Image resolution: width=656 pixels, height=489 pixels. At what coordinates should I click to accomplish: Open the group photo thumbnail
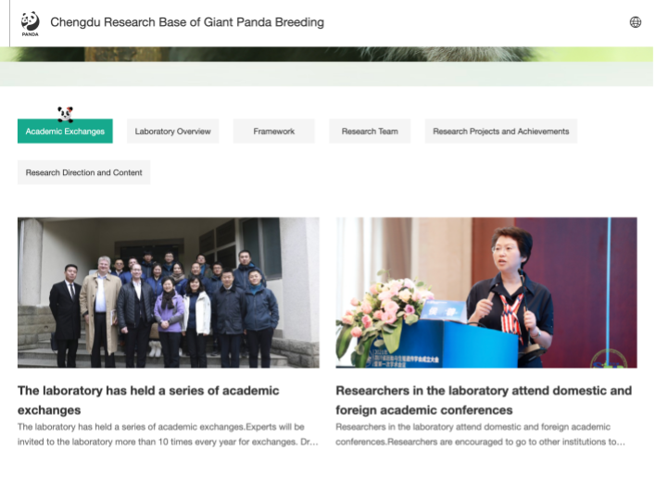(168, 292)
